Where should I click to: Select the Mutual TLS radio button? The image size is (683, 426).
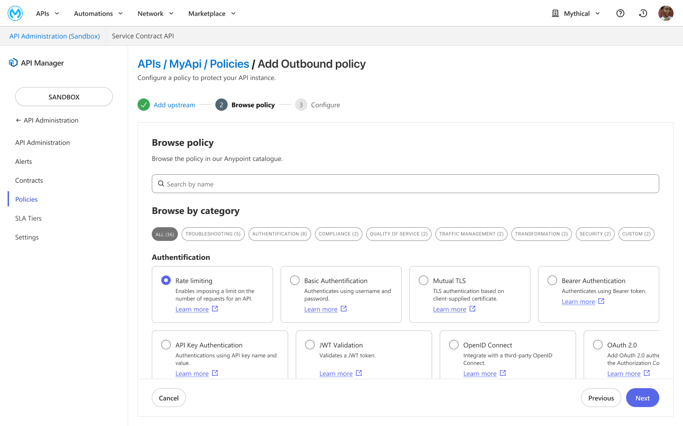coord(424,280)
